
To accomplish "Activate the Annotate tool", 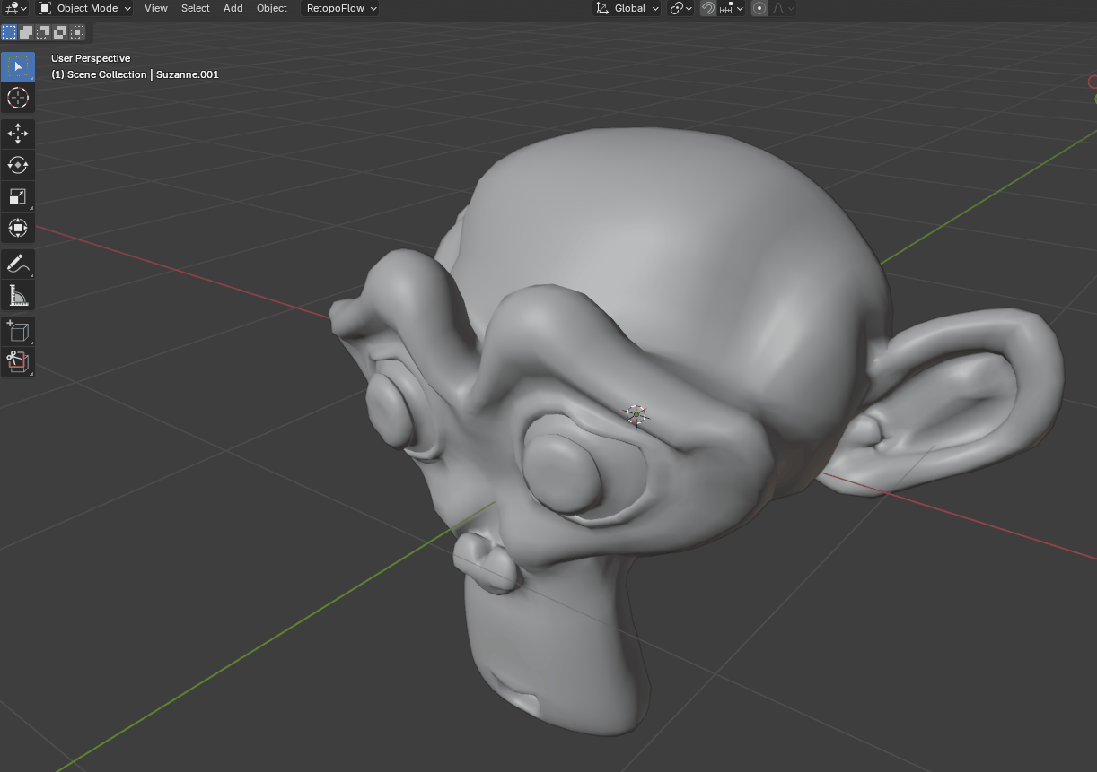I will click(18, 264).
